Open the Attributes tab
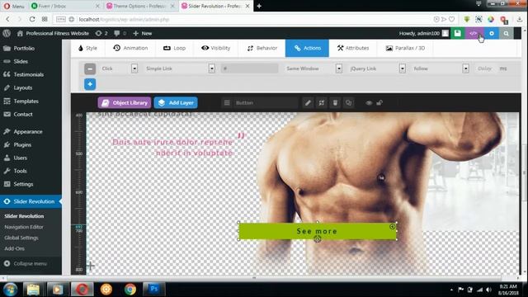Image resolution: width=528 pixels, height=297 pixels. tap(353, 48)
